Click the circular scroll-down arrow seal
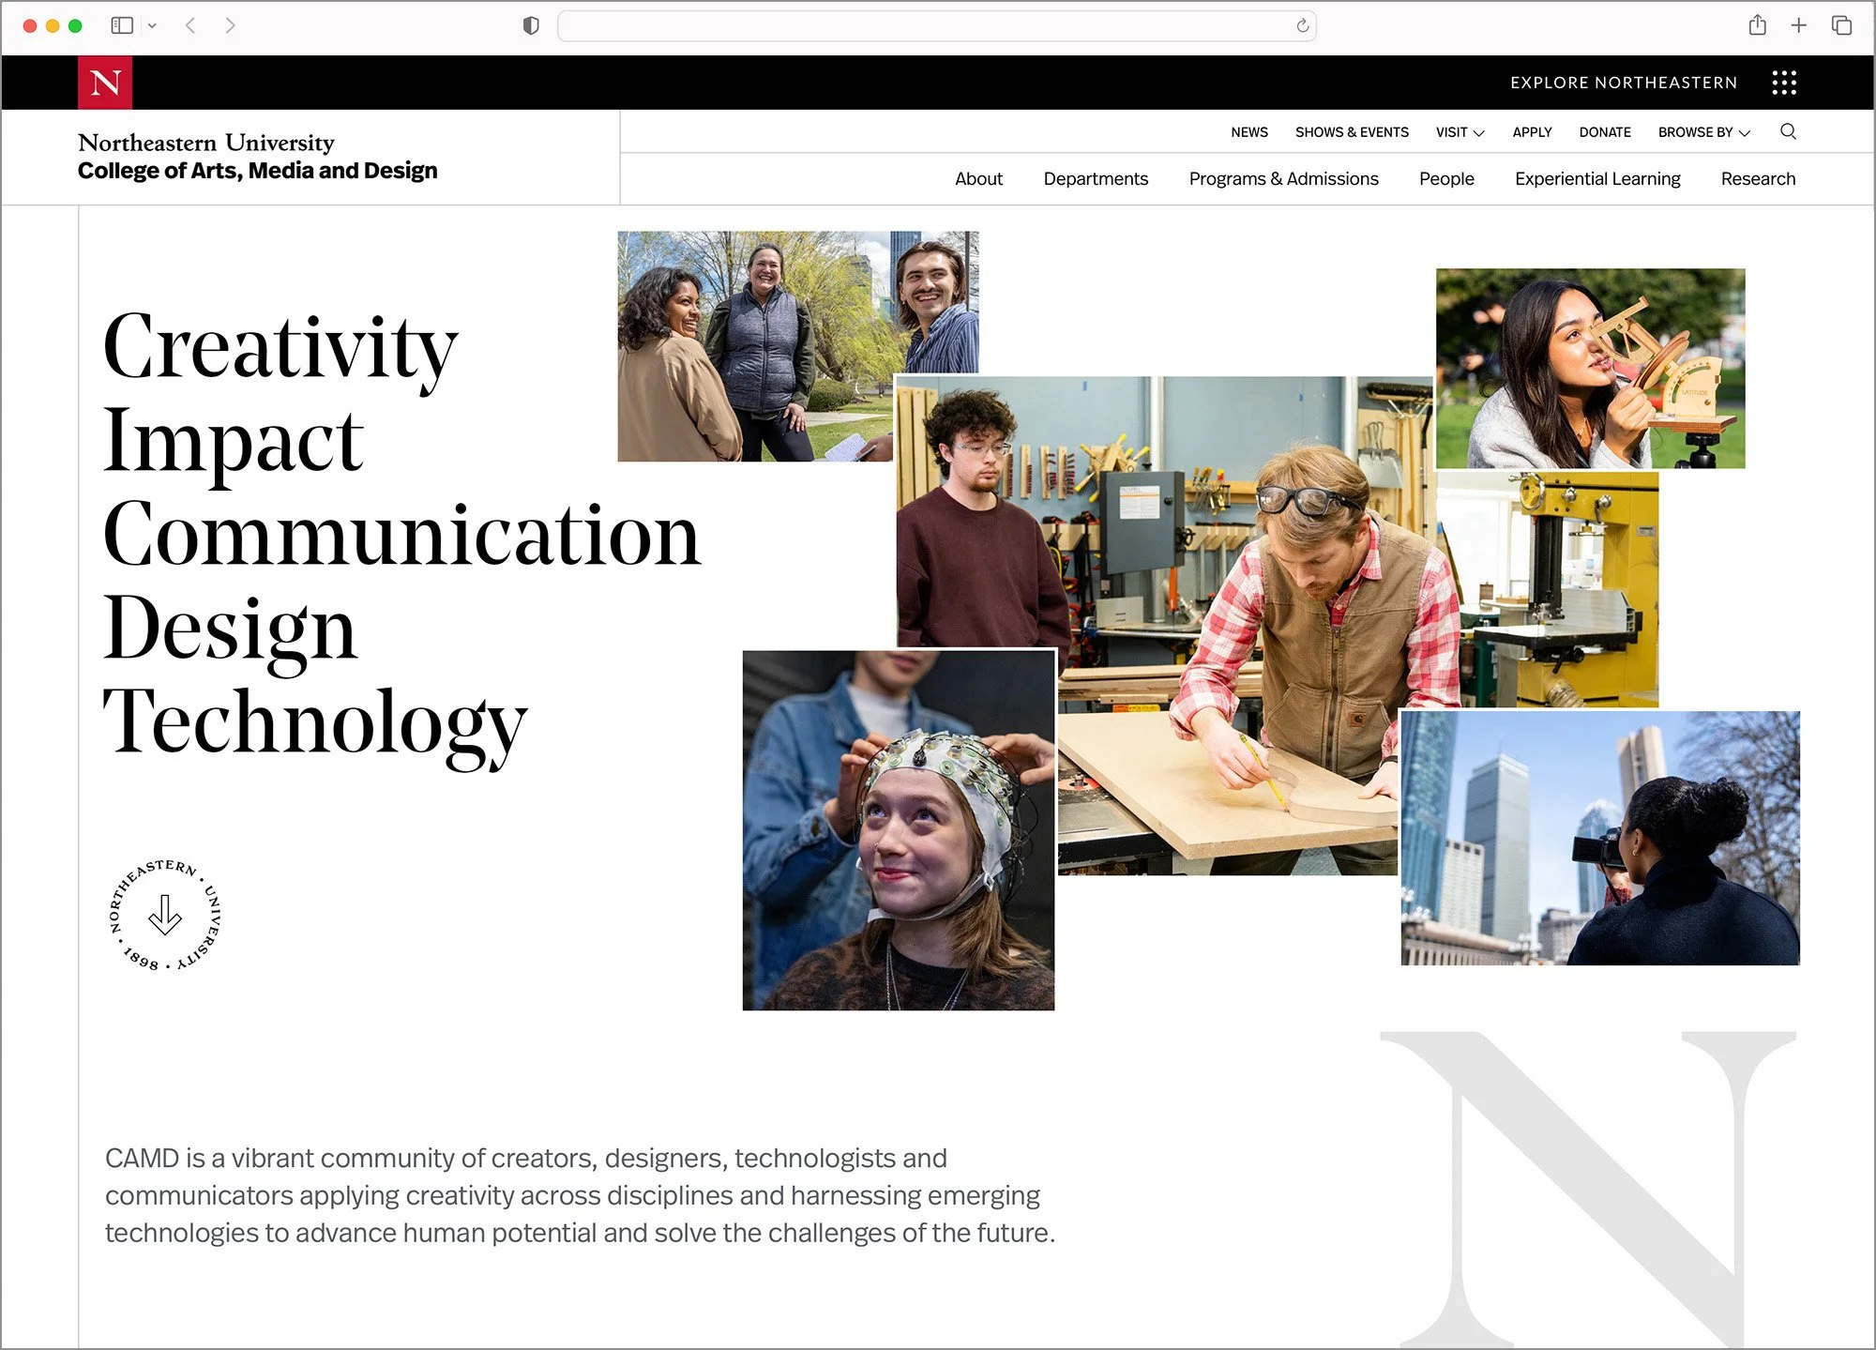 click(165, 915)
